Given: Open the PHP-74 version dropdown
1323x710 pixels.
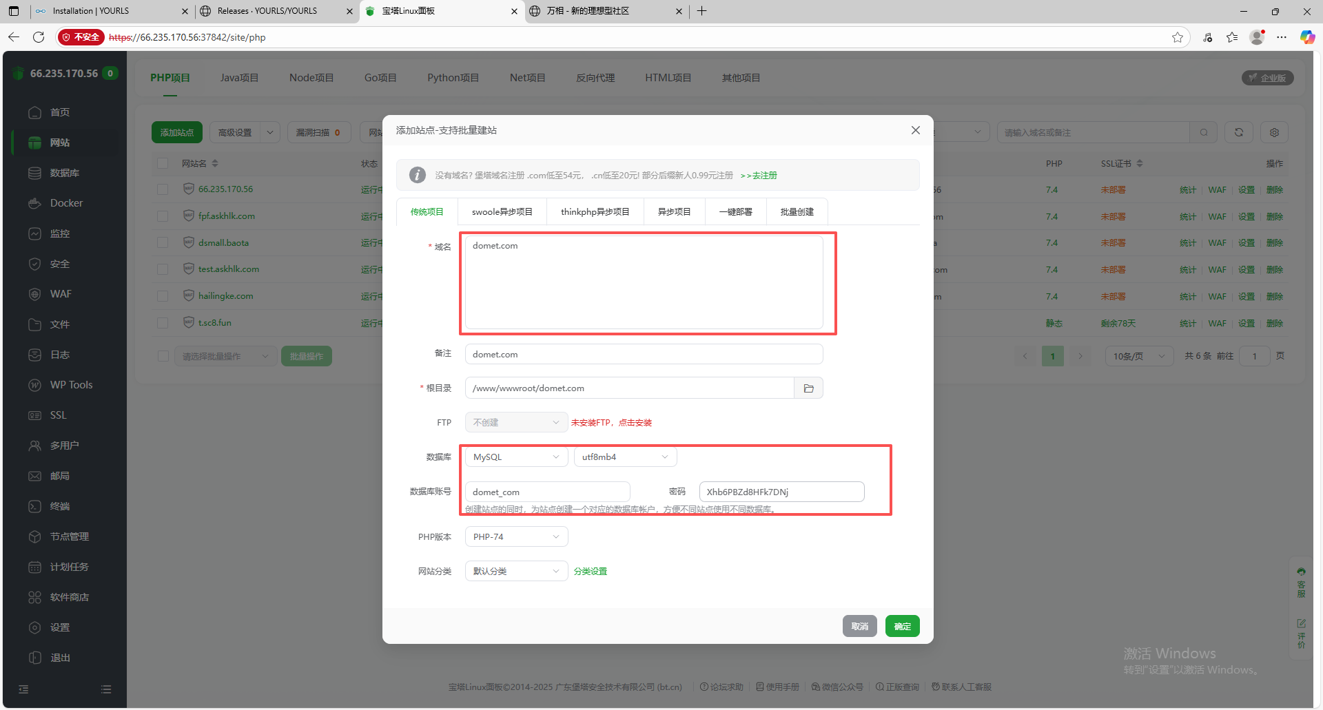Looking at the screenshot, I should coord(516,537).
